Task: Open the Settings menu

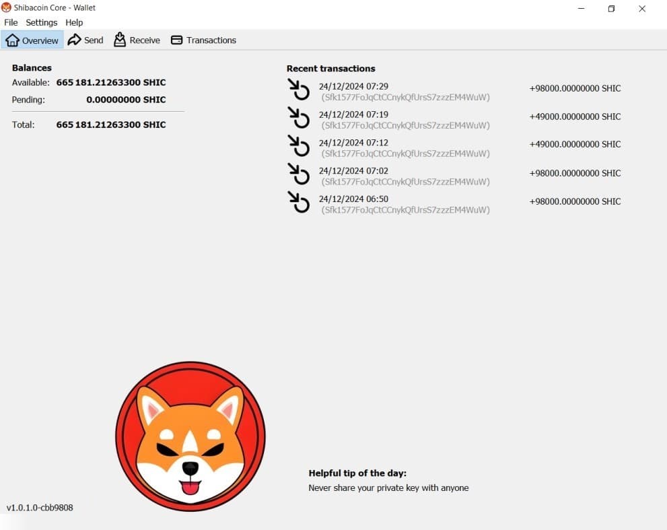Action: pyautogui.click(x=41, y=22)
